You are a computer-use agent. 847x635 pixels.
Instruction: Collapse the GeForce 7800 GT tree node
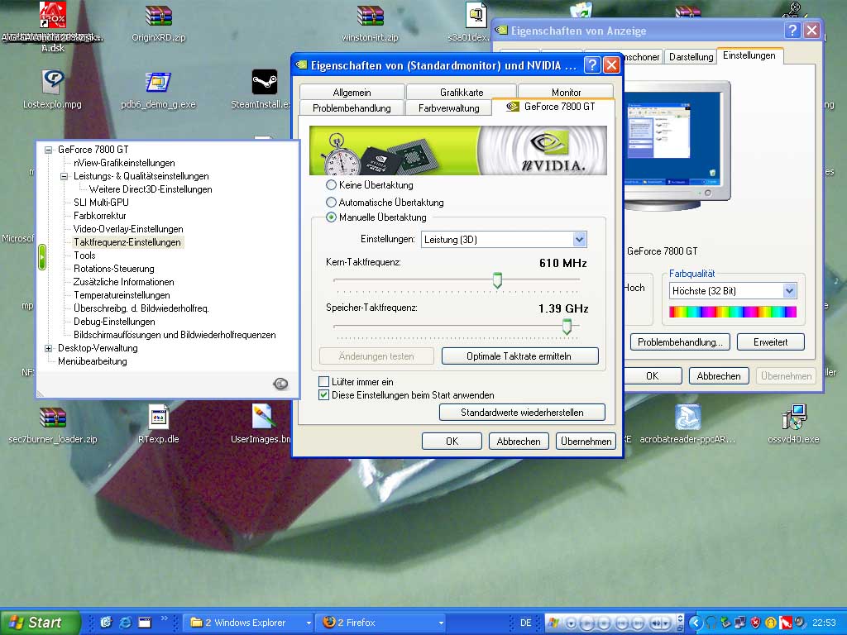point(49,150)
